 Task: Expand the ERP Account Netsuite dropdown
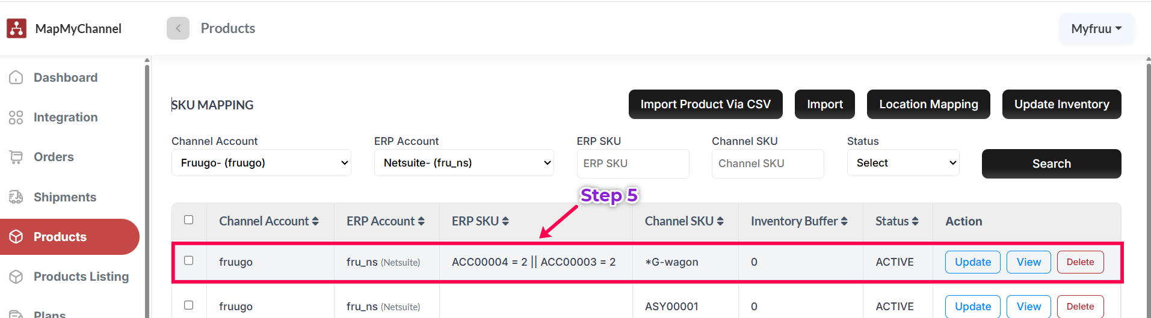464,163
